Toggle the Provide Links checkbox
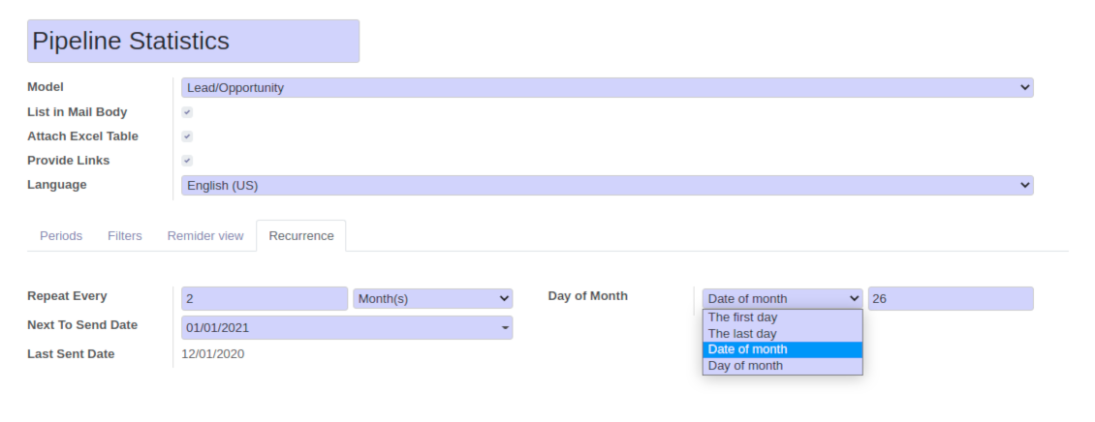This screenshot has width=1095, height=422. (x=187, y=161)
